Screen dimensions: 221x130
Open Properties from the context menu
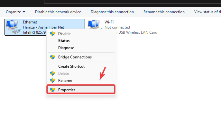click(x=67, y=90)
